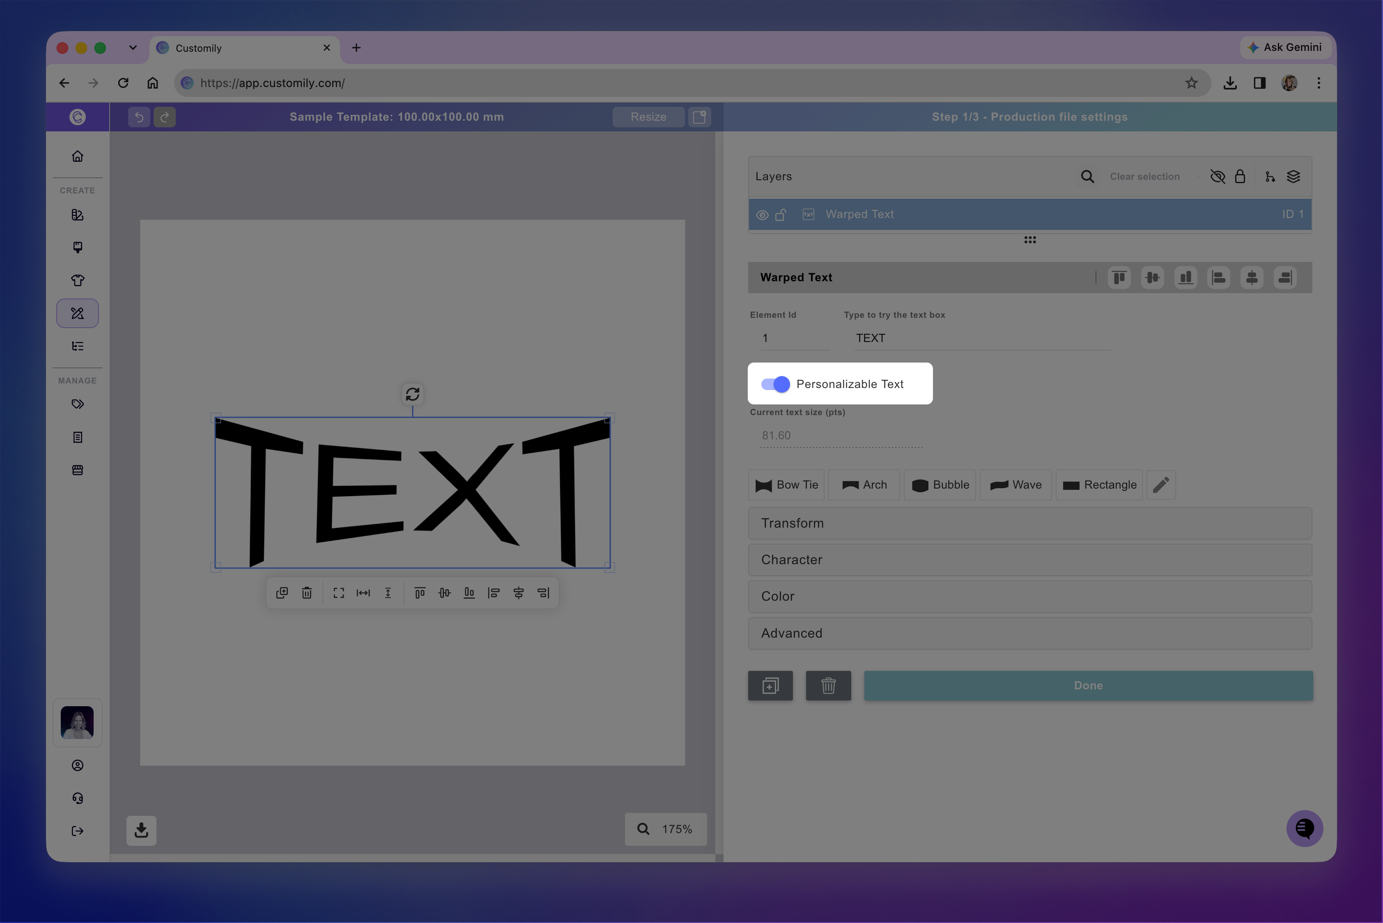The width and height of the screenshot is (1383, 923).
Task: Open the chat support bubble
Action: 1305,829
